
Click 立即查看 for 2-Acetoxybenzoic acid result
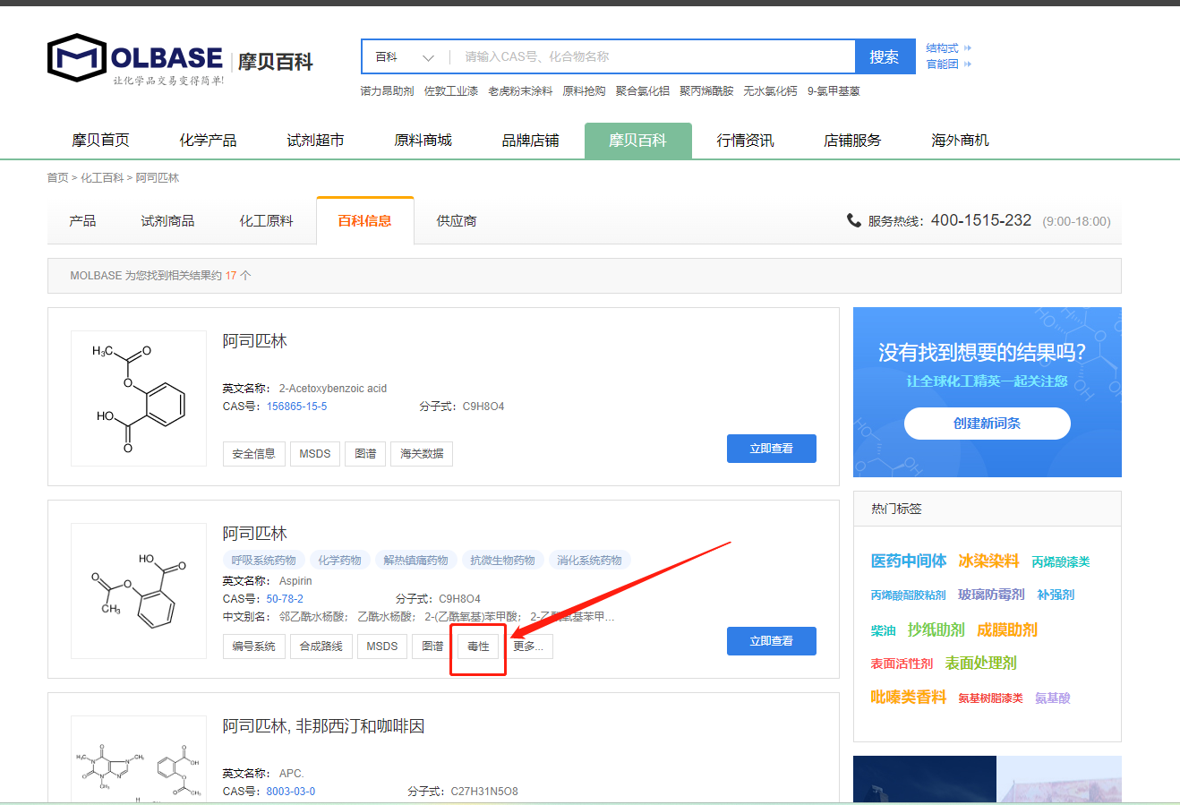click(x=772, y=449)
